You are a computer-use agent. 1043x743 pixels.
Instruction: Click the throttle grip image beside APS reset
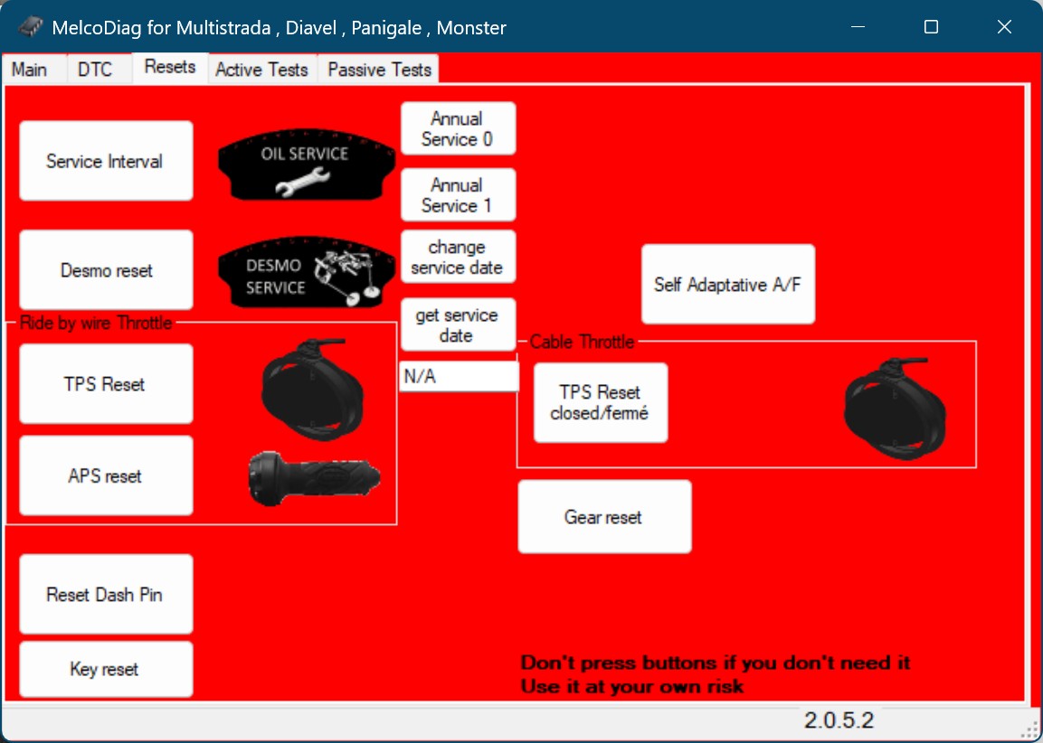point(314,478)
